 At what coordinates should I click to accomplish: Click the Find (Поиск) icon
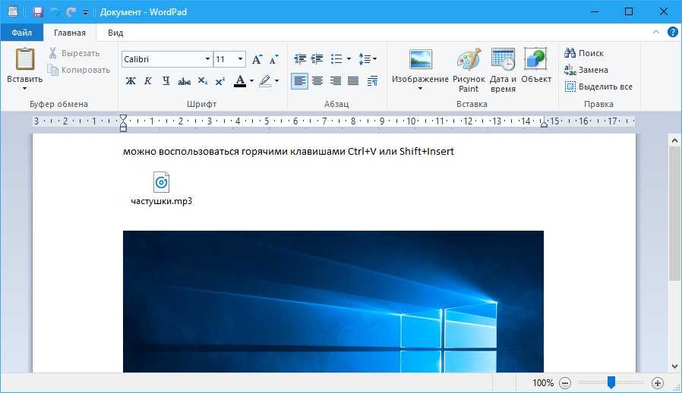pyautogui.click(x=584, y=53)
